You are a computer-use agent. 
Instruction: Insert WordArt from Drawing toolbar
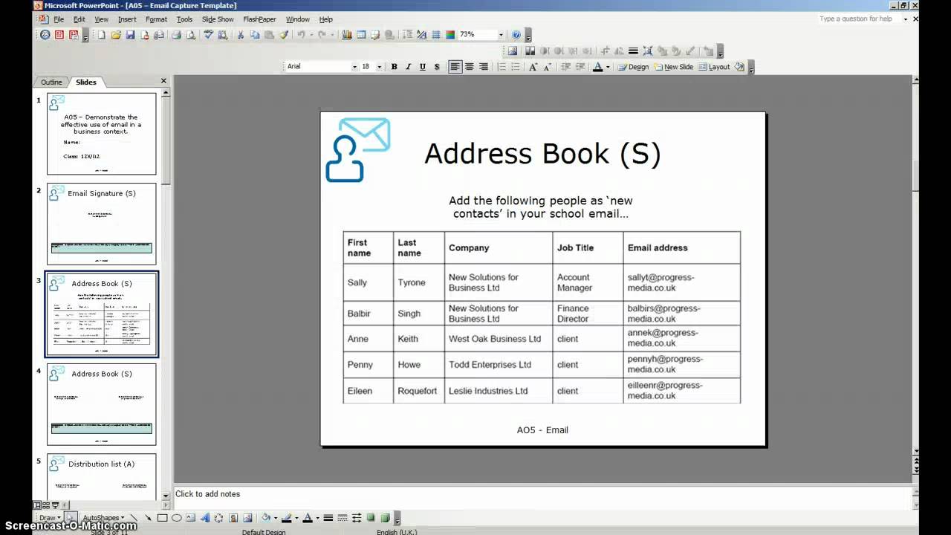pos(205,518)
